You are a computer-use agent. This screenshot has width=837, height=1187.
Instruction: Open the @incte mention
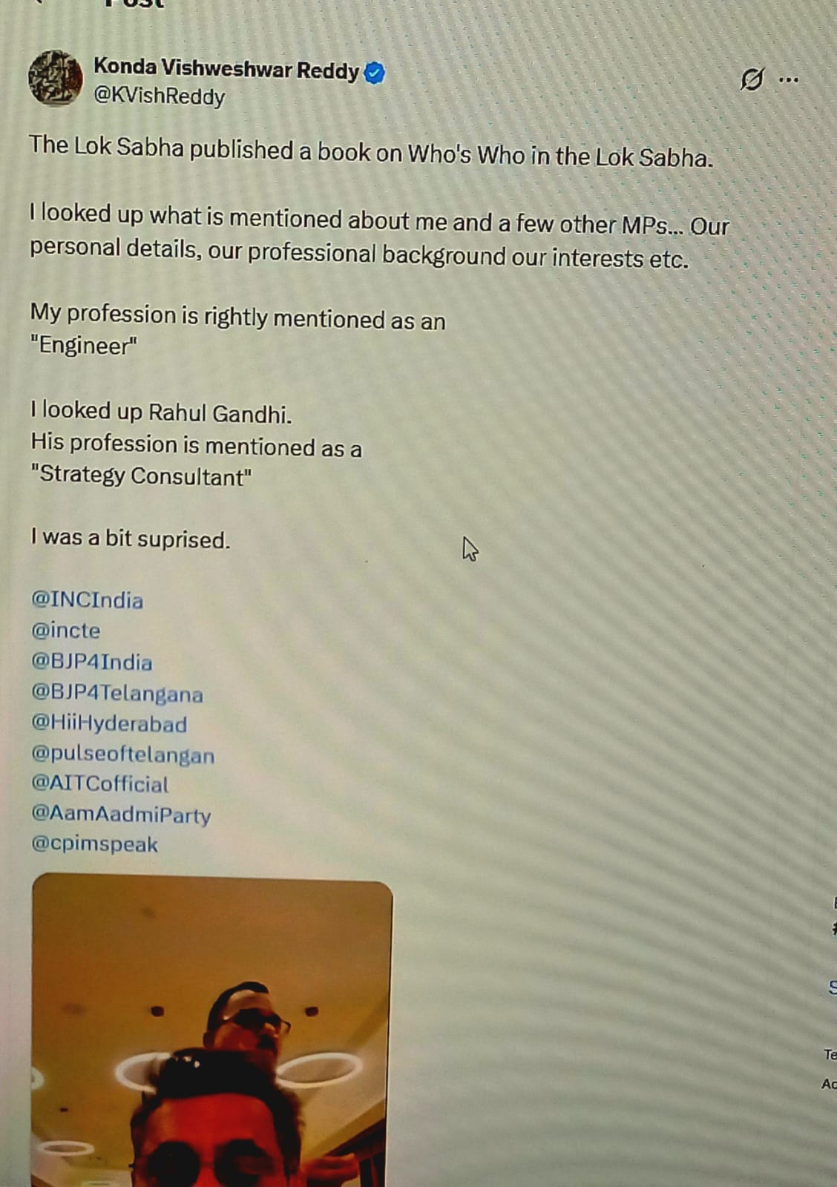65,631
